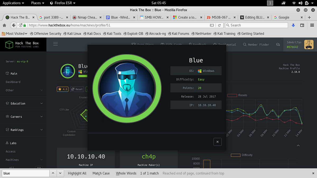317x178 pixels.
Task: Open Member Finder search
Action: [256, 45]
